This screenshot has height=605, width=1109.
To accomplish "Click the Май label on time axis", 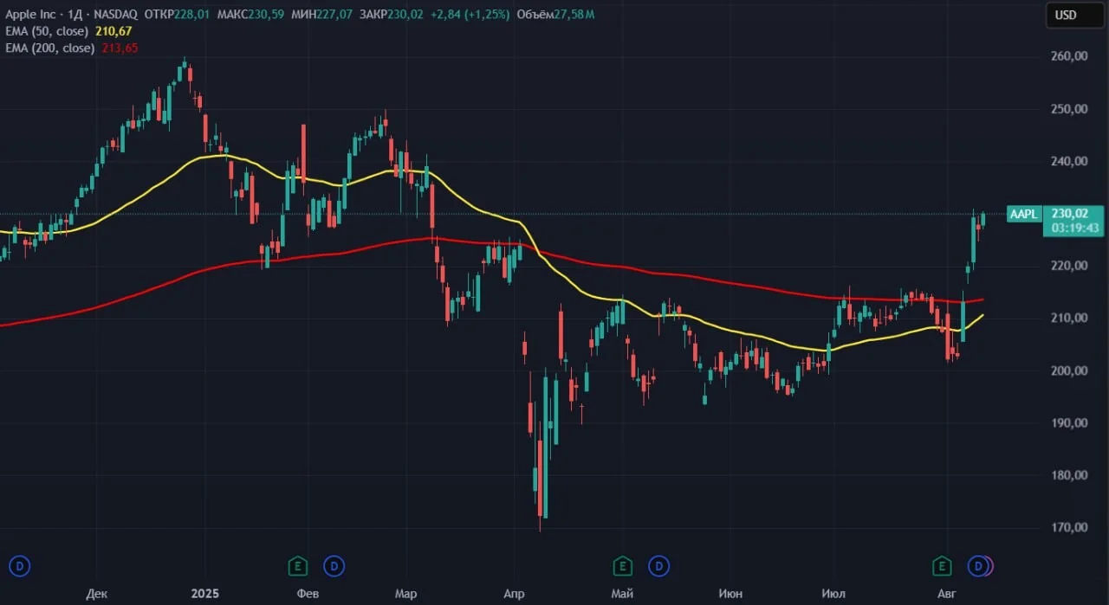I will click(x=621, y=594).
